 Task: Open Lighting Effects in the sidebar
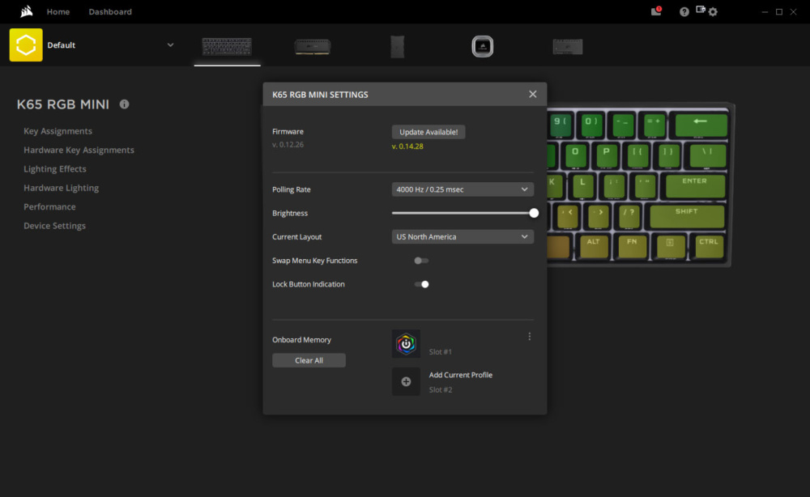point(55,168)
